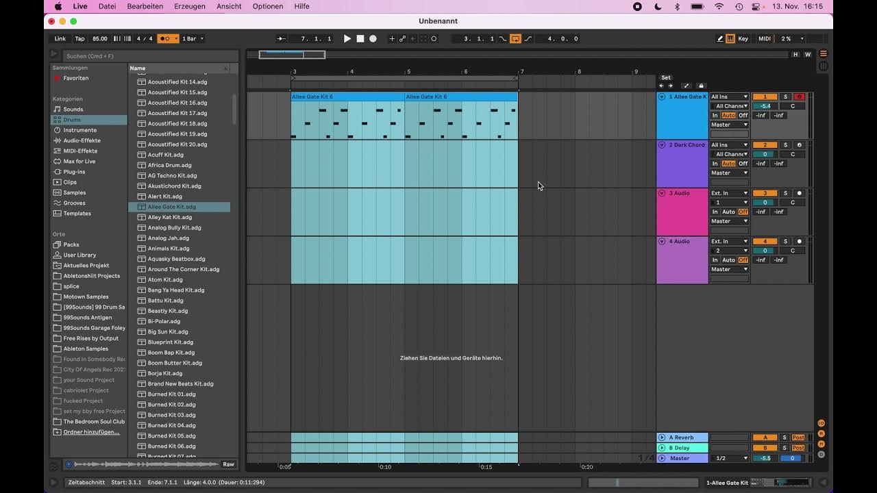The image size is (877, 493).
Task: Fold track 4 Audio
Action: 662,241
